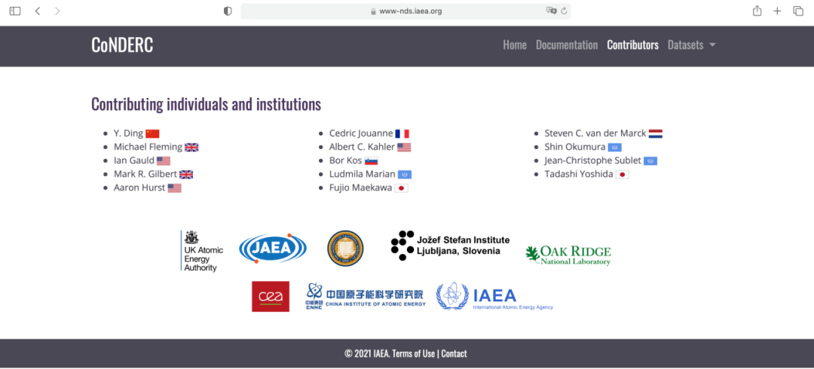Click the Japan flag beside Fujio Maekawa
The image size is (814, 369).
(x=401, y=188)
